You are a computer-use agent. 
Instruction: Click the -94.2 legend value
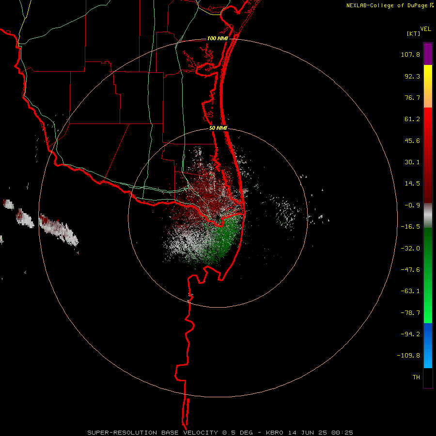pos(410,334)
